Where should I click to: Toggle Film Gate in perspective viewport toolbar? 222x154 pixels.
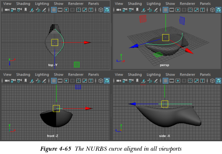[172, 10]
